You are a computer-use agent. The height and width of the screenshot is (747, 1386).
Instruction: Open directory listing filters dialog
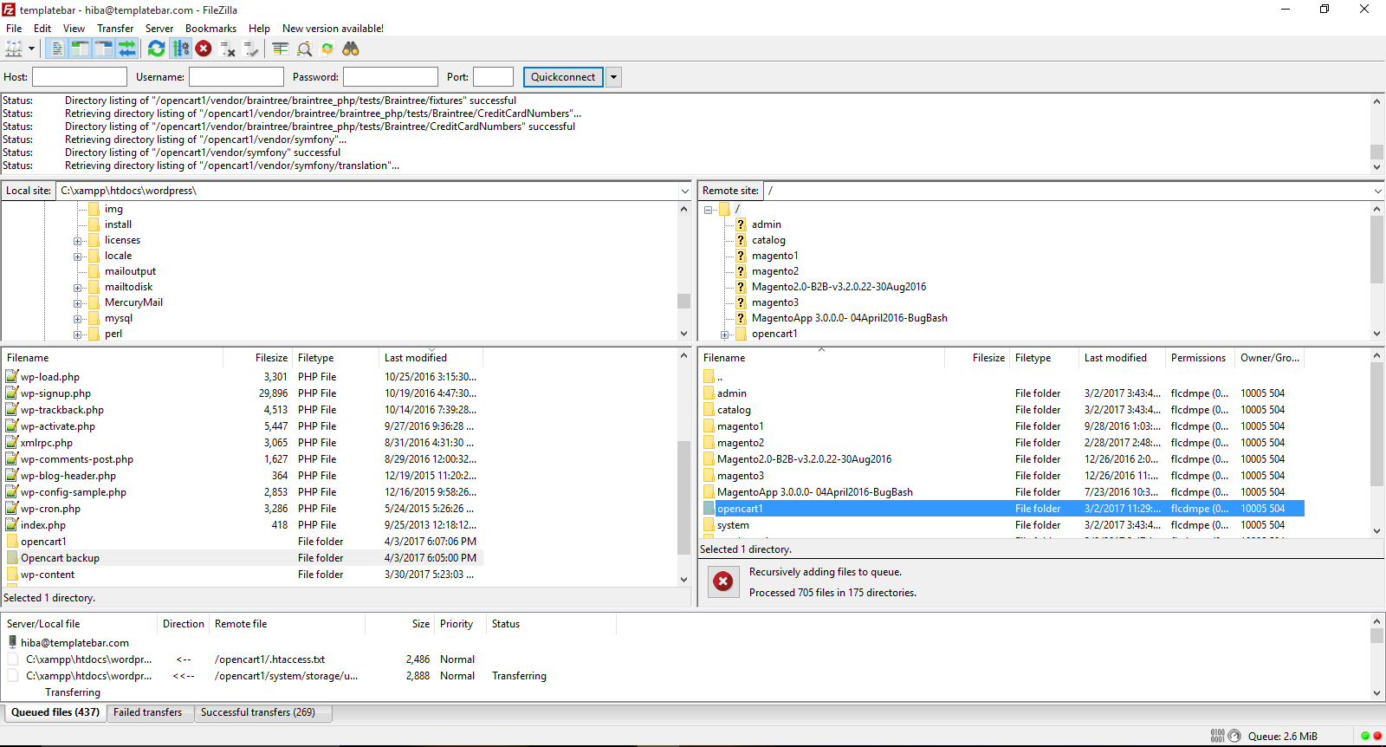[x=281, y=49]
